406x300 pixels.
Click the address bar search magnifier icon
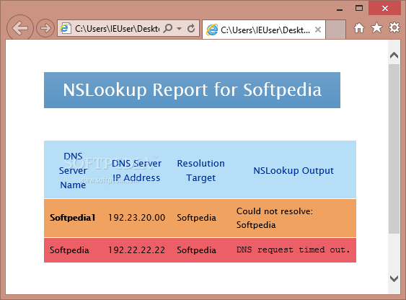coord(168,28)
